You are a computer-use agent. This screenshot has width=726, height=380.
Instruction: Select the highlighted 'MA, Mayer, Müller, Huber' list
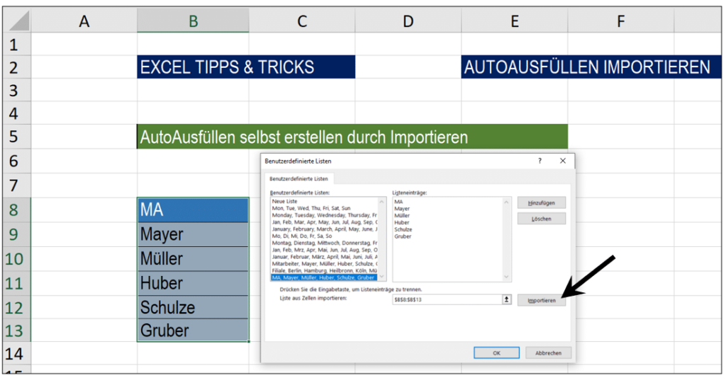tap(325, 277)
